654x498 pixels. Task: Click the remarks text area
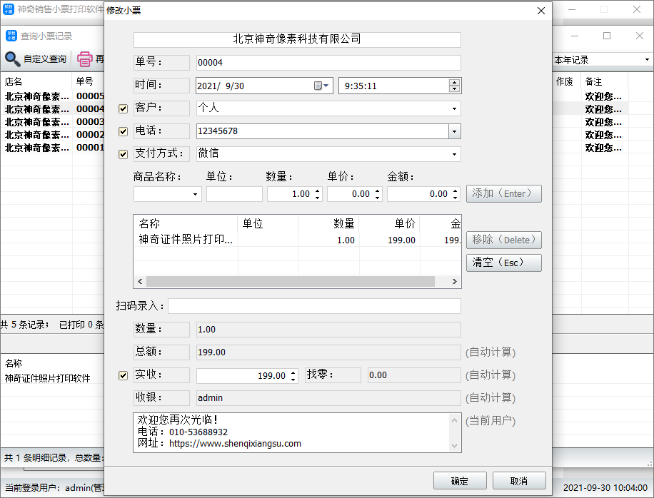292,432
